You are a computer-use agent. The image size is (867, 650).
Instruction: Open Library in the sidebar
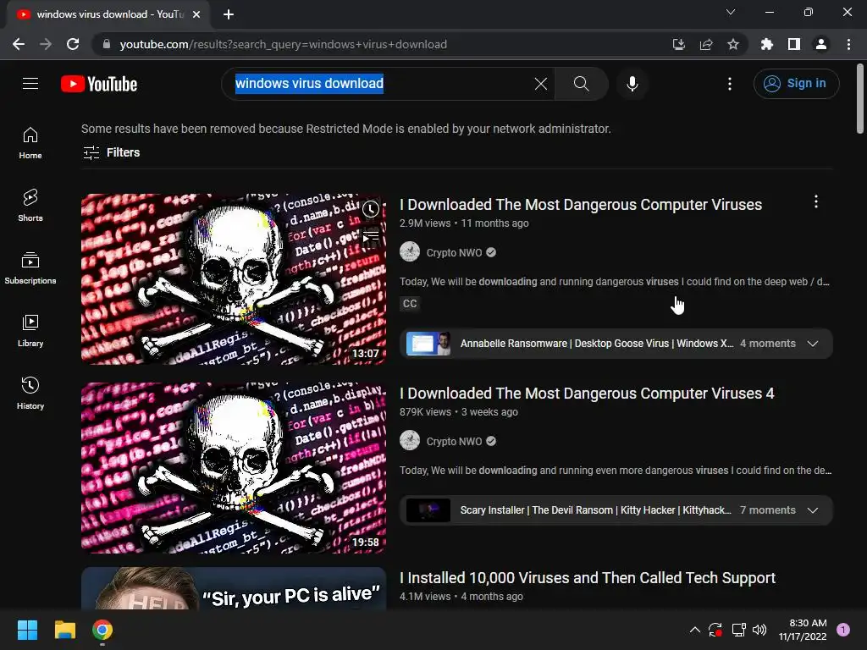point(30,331)
